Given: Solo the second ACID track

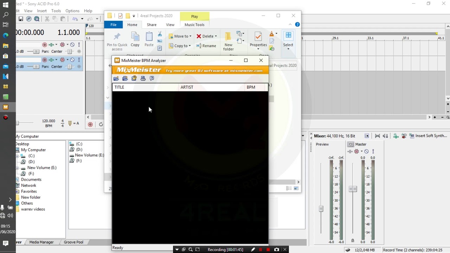Looking at the screenshot, I should (x=79, y=60).
